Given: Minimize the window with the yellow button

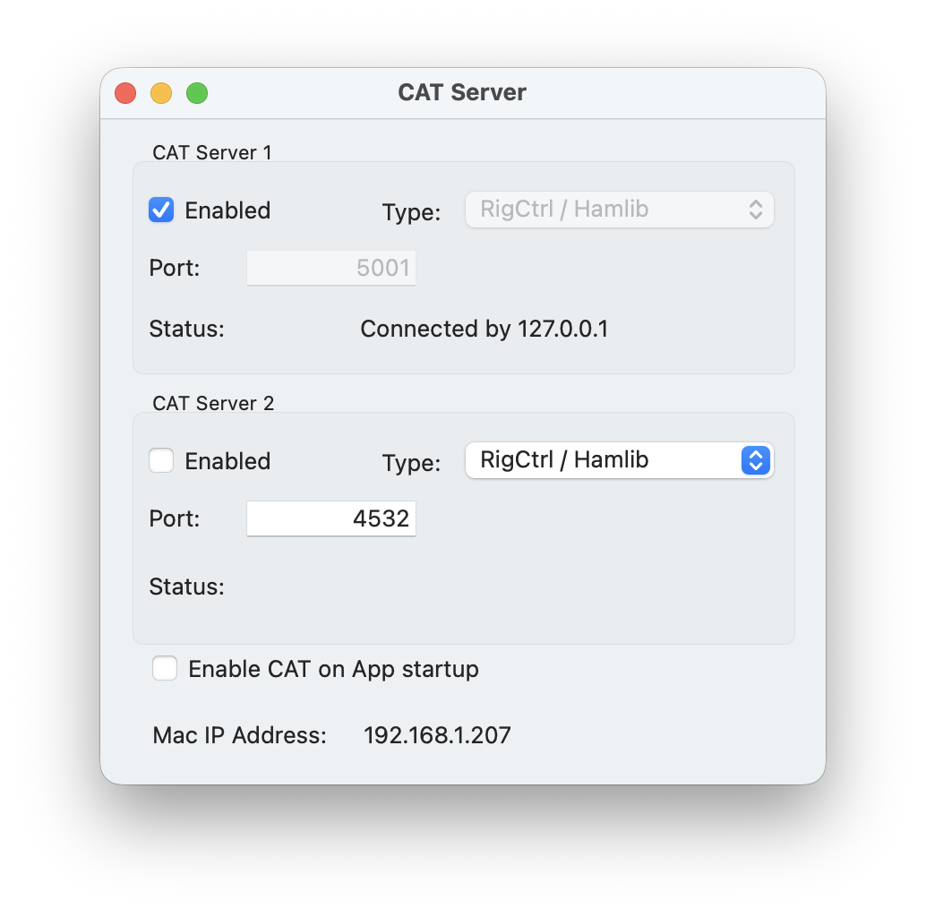Looking at the screenshot, I should click(161, 93).
